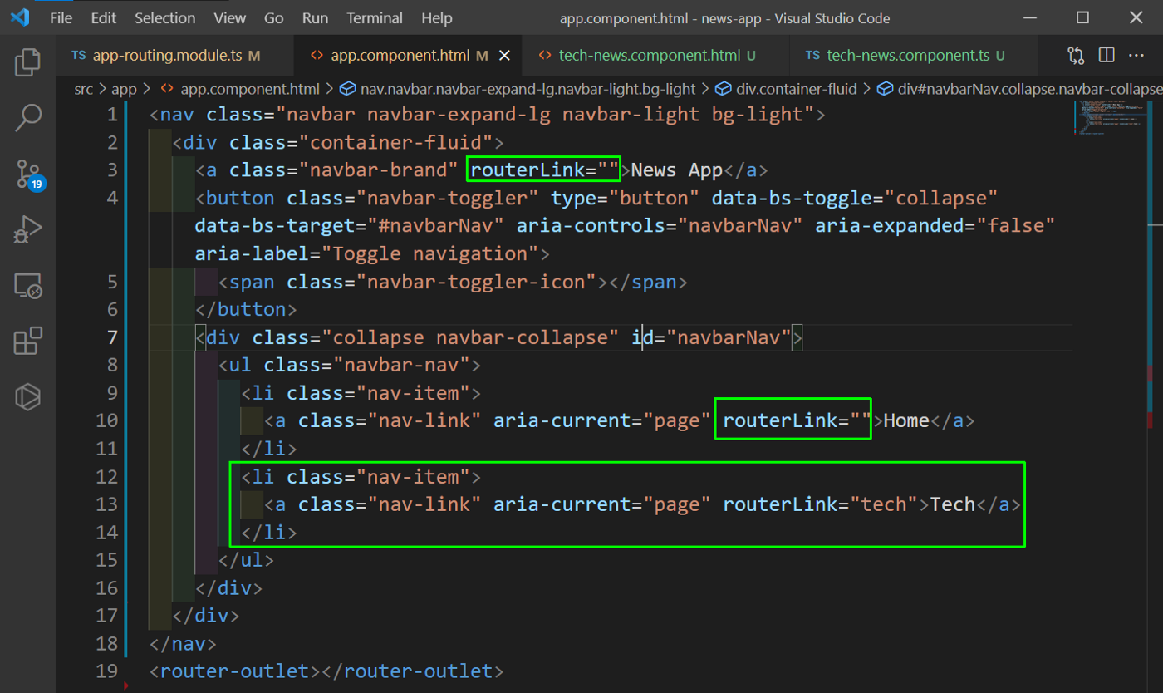The height and width of the screenshot is (693, 1163).
Task: Click the VS Code logo icon
Action: [20, 17]
